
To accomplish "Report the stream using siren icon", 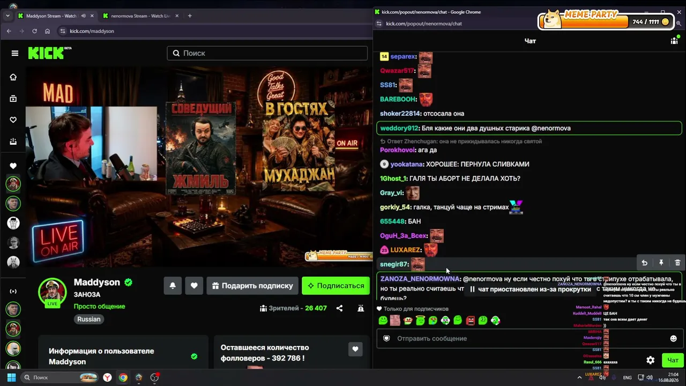I will coord(361,308).
